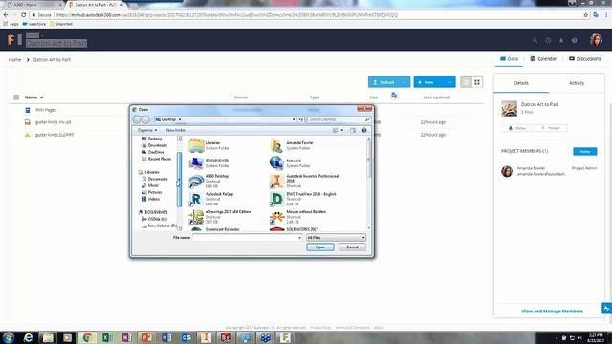Click New folder in dialog toolbar
This screenshot has width=612, height=344.
(176, 130)
